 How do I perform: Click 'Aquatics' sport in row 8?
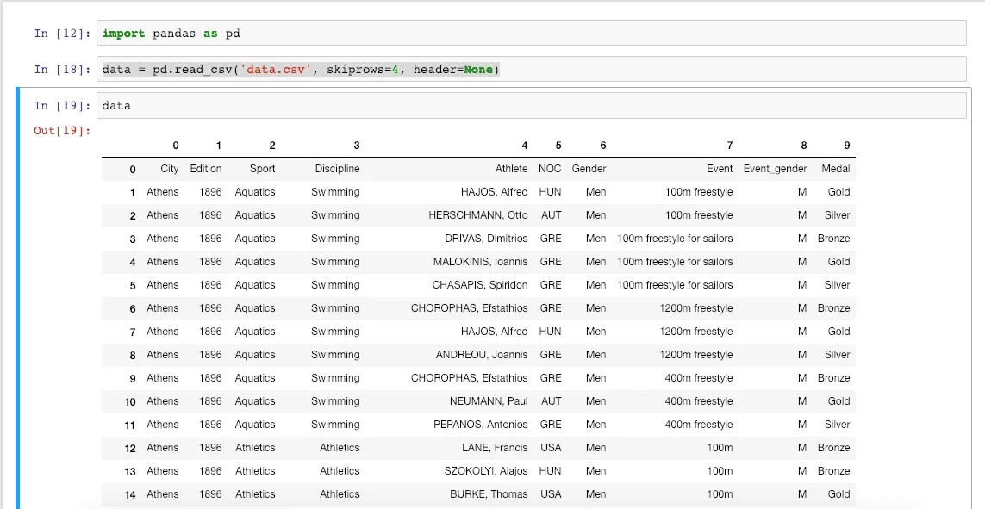click(255, 355)
